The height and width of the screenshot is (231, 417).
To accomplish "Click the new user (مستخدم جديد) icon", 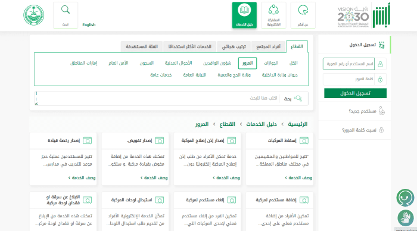I will coord(382,110).
